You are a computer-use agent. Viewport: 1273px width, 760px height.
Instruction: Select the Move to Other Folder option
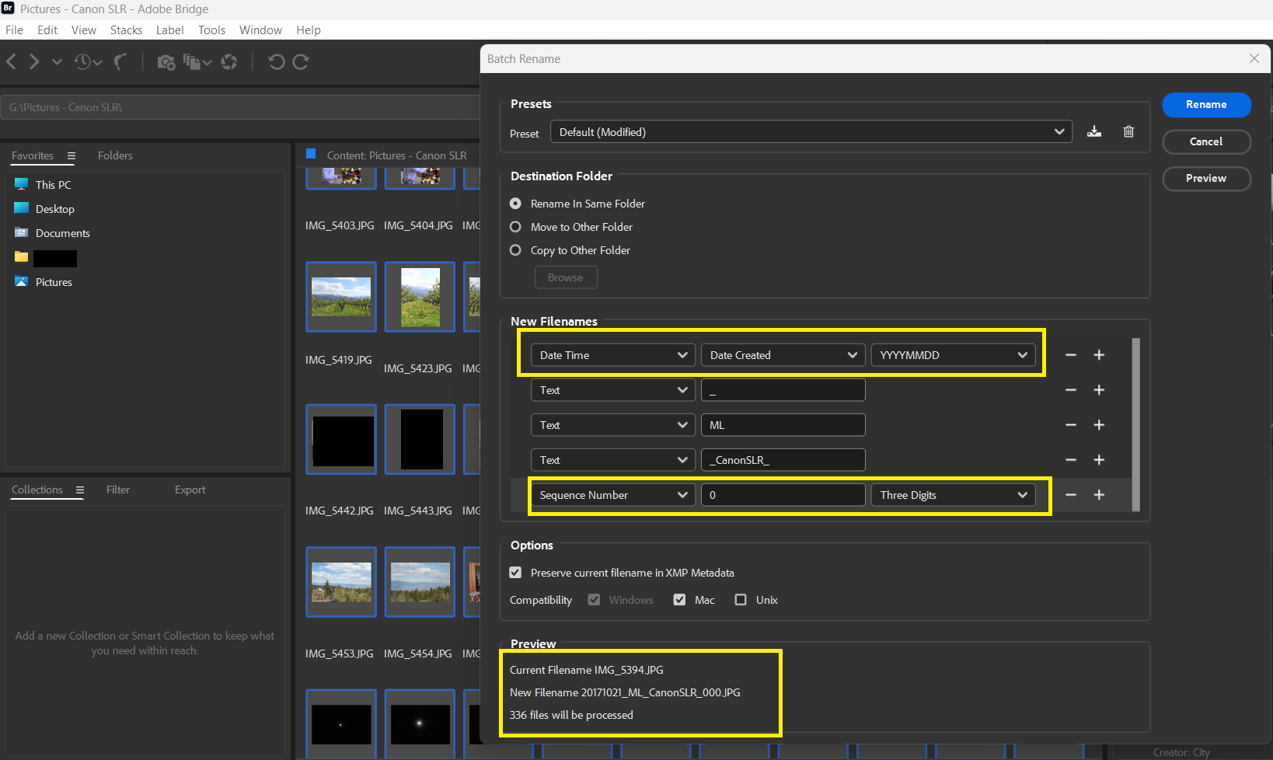pos(515,227)
